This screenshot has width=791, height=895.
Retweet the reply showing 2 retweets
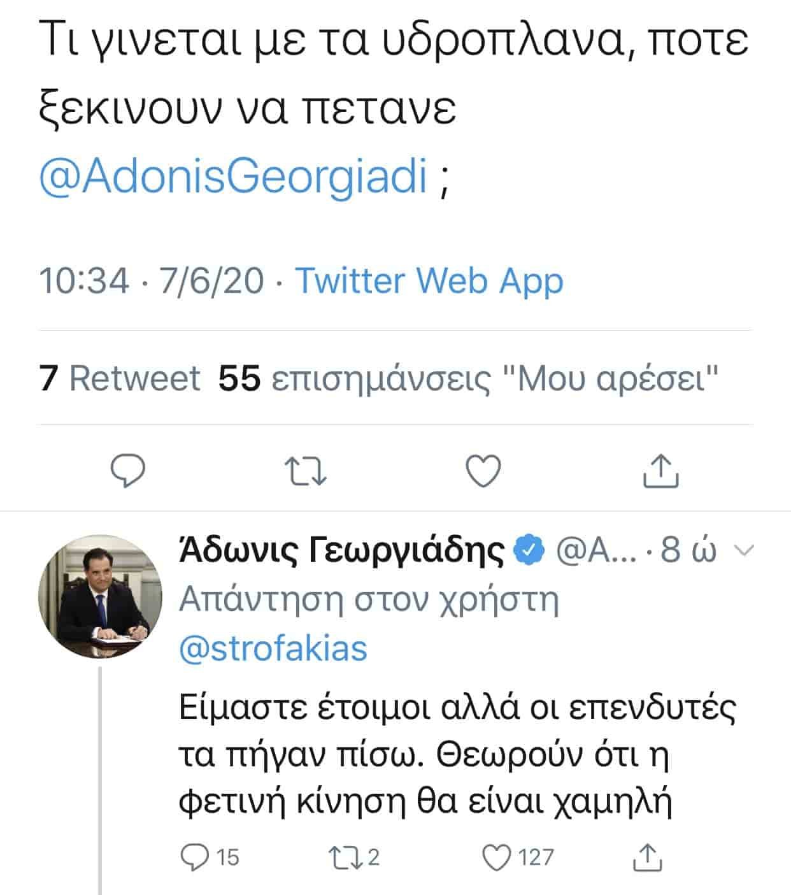(x=353, y=857)
